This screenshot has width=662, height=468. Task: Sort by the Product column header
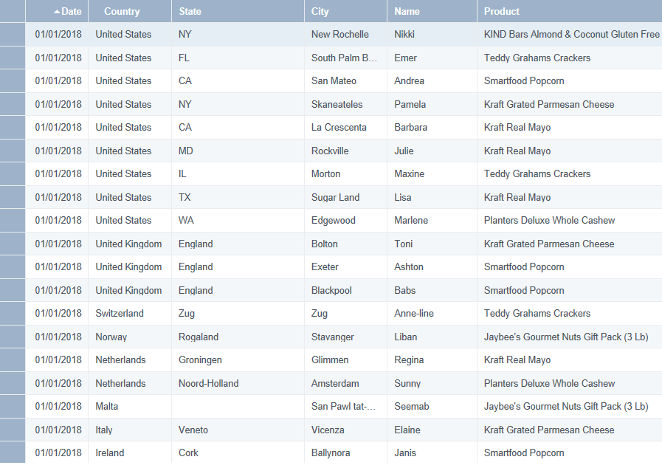pos(570,11)
